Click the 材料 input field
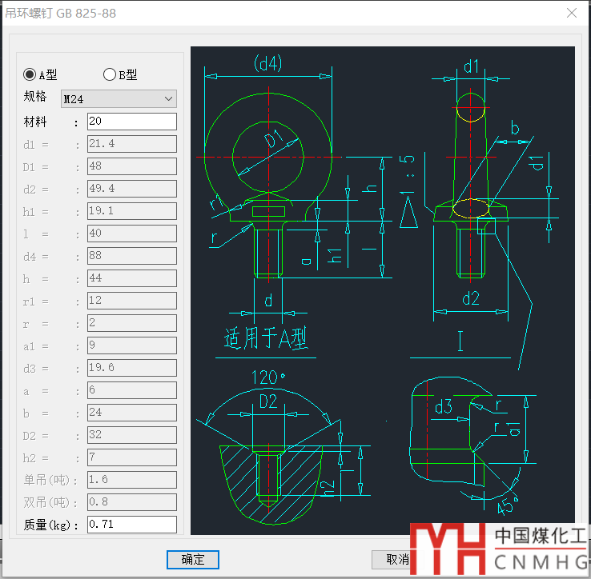The width and height of the screenshot is (591, 579). tap(132, 122)
